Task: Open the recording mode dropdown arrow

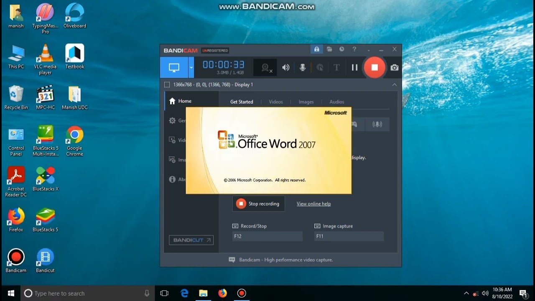Action: pyautogui.click(x=191, y=67)
